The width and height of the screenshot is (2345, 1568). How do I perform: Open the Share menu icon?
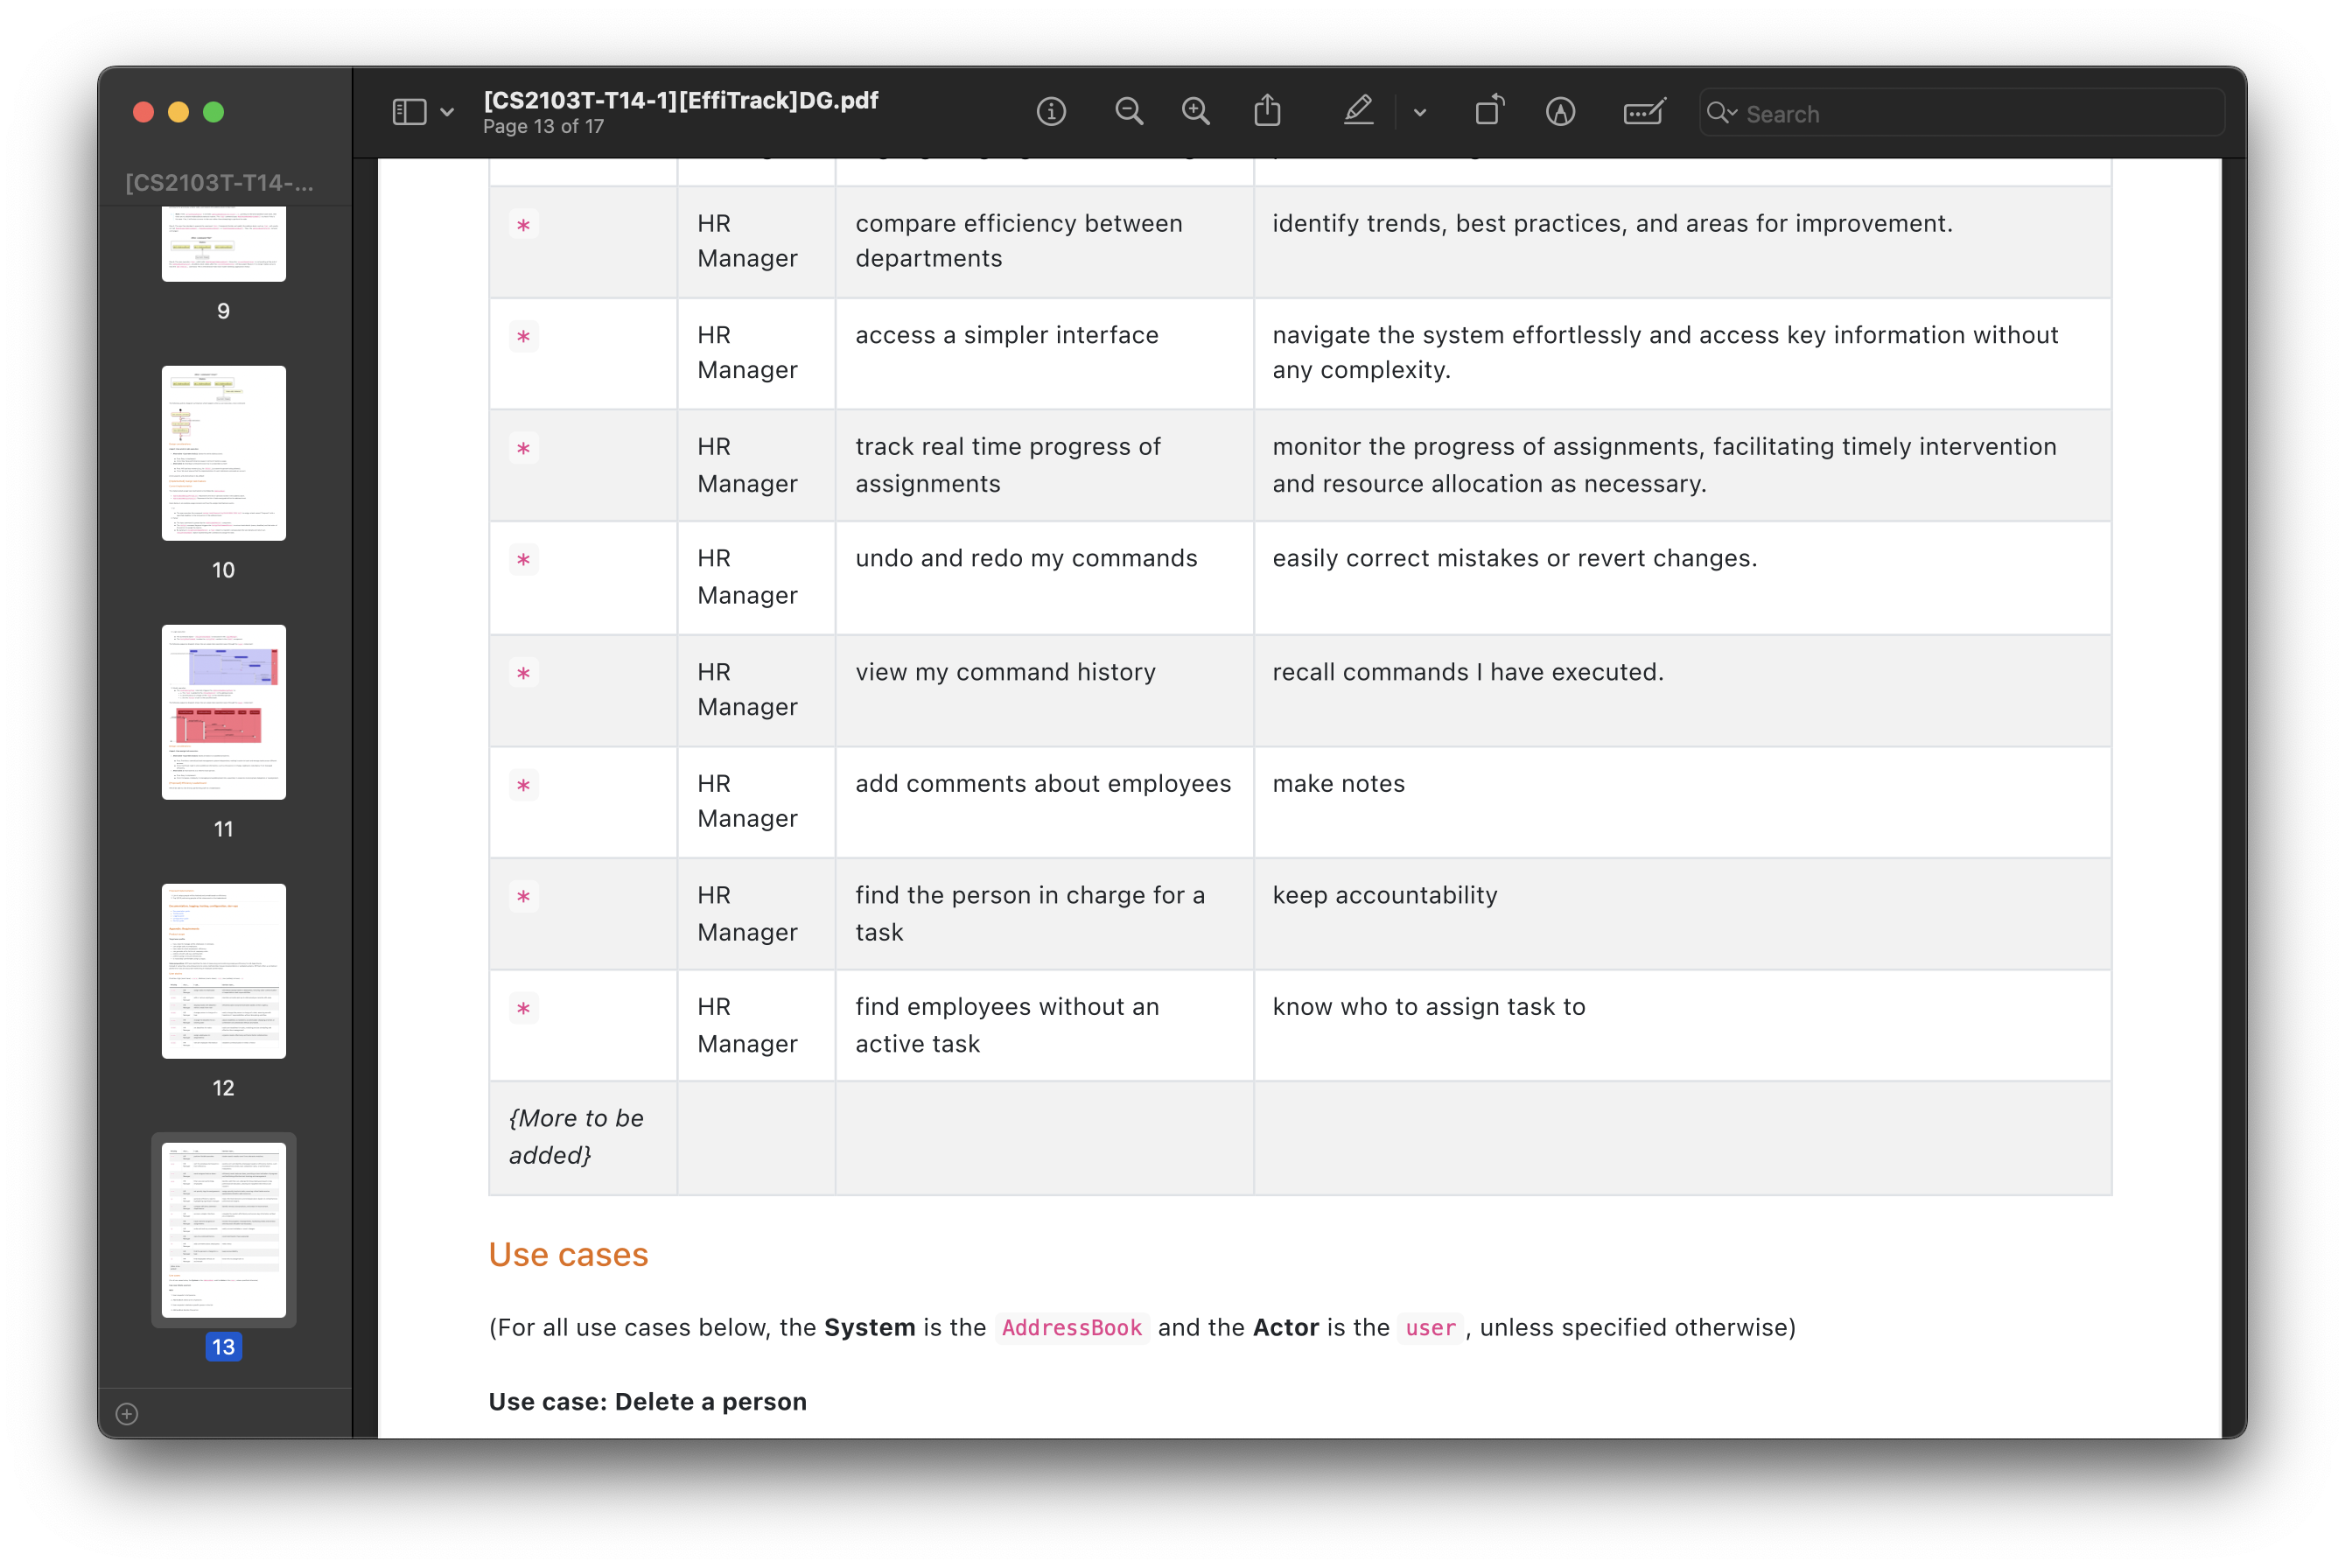click(1267, 111)
